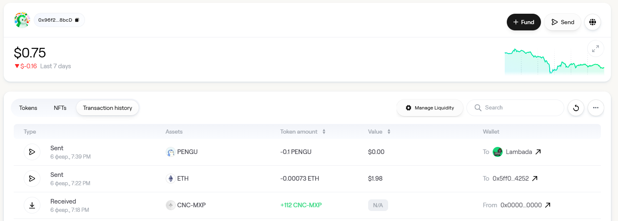
Task: Open 0x0000...0000 address external arrow
Action: [x=548, y=205]
